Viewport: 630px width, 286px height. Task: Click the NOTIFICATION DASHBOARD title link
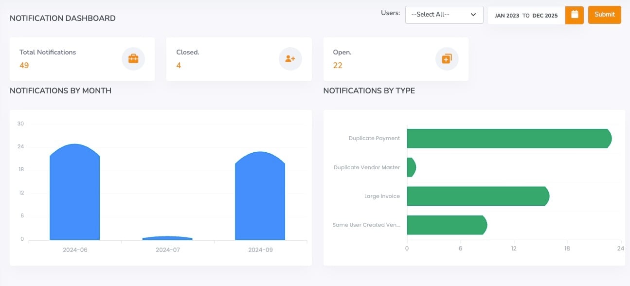coord(62,18)
